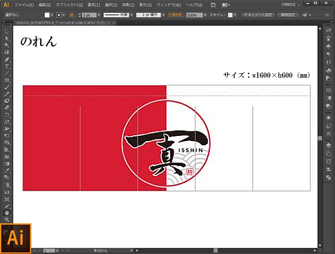Click the horizontal scrollbar thumb
335x254 pixels.
tap(216, 250)
